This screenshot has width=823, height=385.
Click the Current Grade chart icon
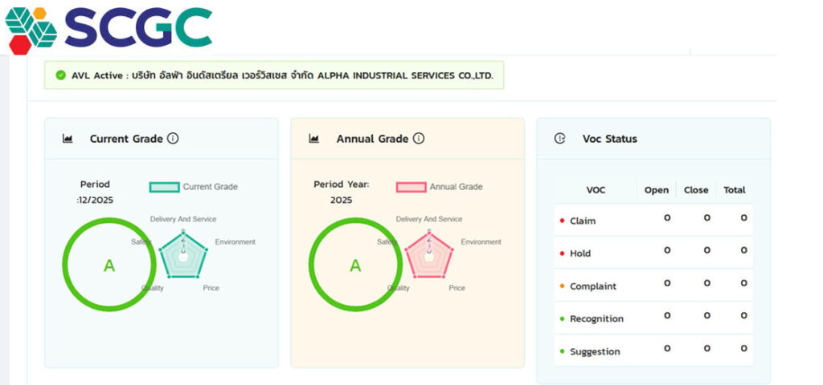point(68,139)
